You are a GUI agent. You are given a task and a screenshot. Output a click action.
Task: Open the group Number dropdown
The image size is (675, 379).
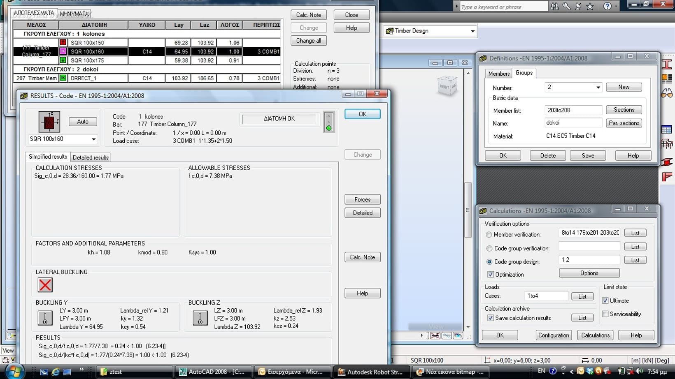598,88
